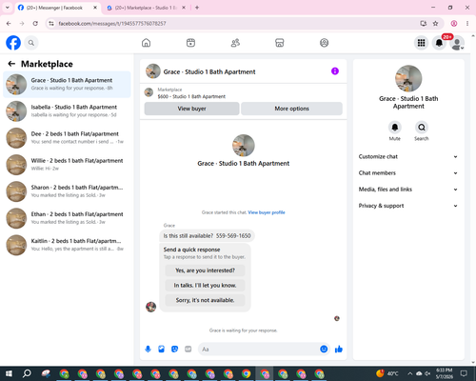
Task: Click the $600 Studio 1 Bath listing
Action: [x=191, y=96]
